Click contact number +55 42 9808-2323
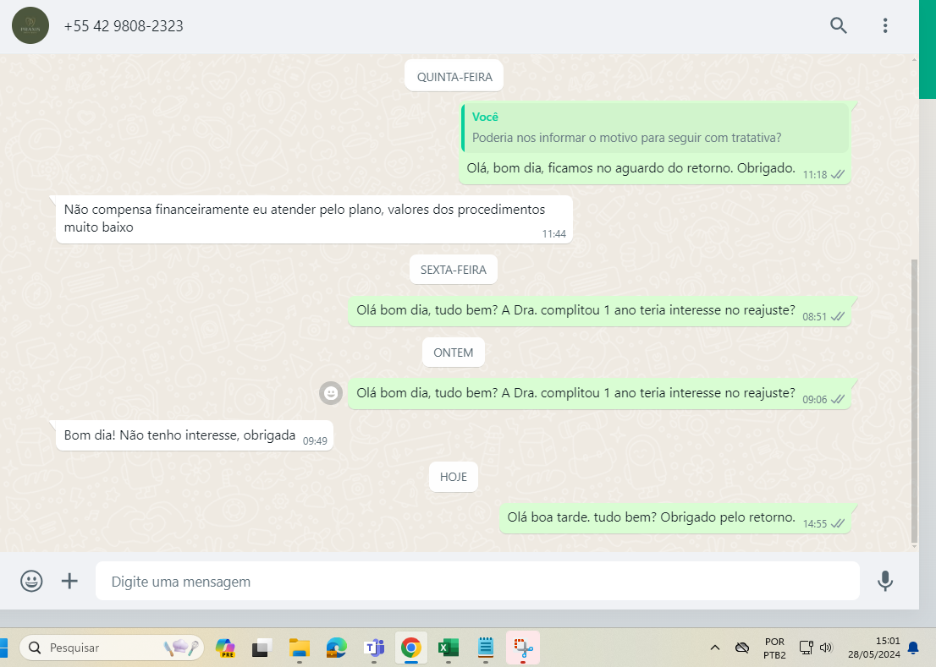Viewport: 936px width, 667px height. pos(124,26)
